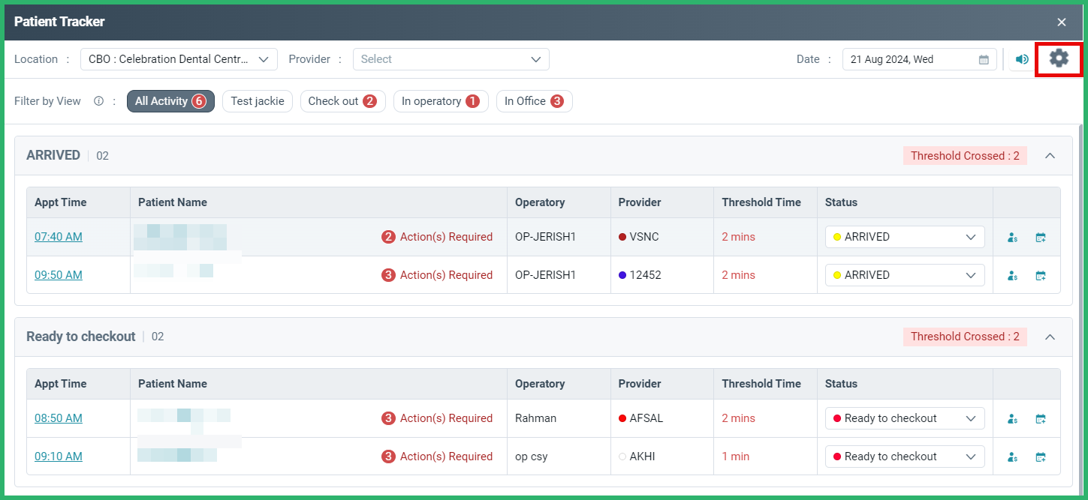Image resolution: width=1088 pixels, height=500 pixels.
Task: Open the Patient Tracker settings gear
Action: pos(1059,58)
